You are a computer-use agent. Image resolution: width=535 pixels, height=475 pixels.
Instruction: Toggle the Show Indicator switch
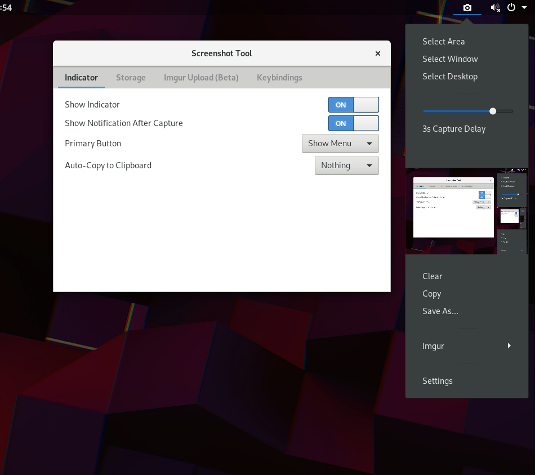click(x=354, y=105)
